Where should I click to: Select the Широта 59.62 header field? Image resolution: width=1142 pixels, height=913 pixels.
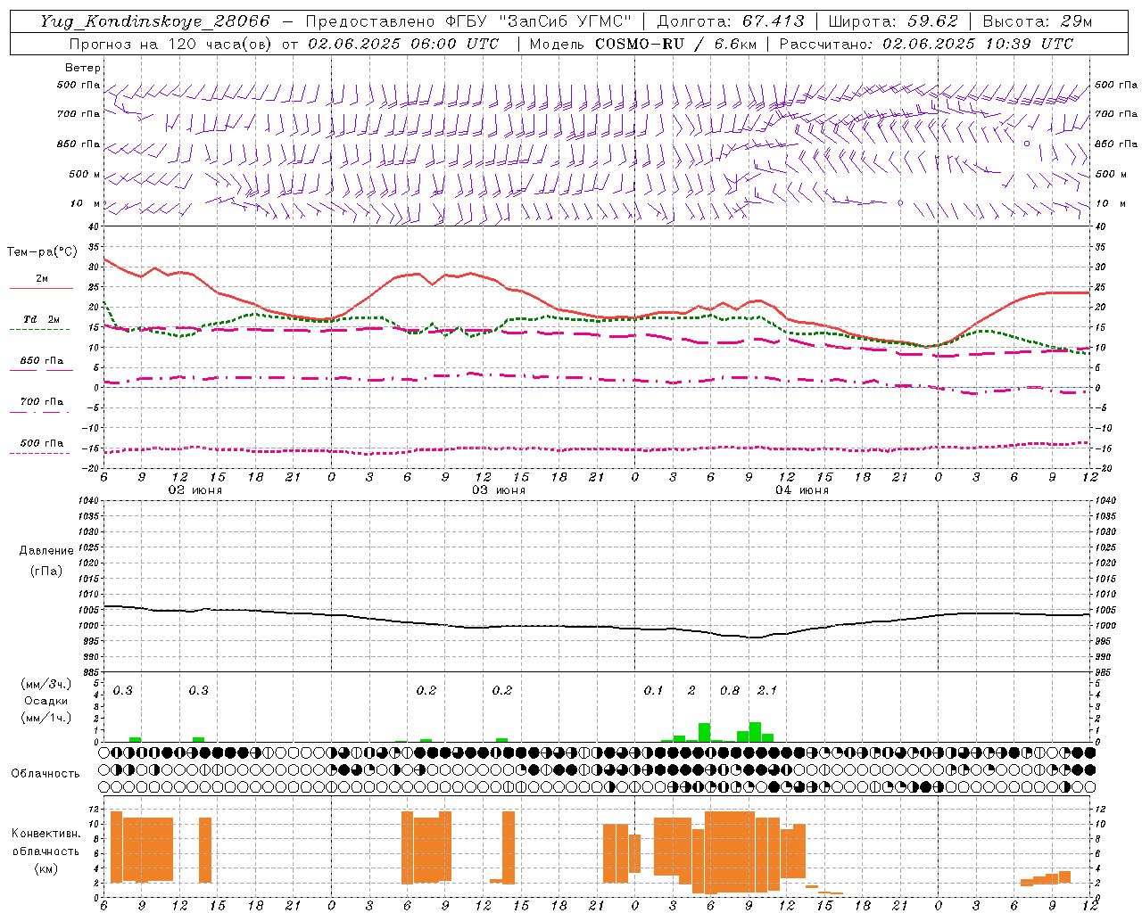coord(893,21)
